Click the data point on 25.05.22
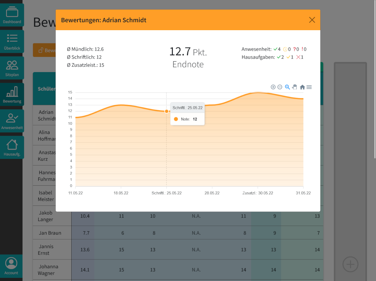Image resolution: width=376 pixels, height=281 pixels. pyautogui.click(x=166, y=111)
